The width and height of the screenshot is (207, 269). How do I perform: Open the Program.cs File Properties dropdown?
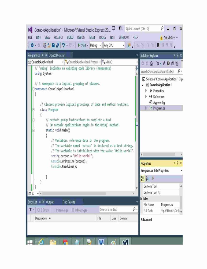[182, 171]
